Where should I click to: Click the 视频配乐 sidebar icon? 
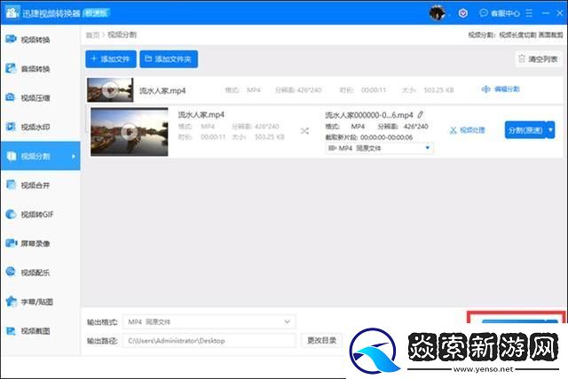pyautogui.click(x=11, y=272)
